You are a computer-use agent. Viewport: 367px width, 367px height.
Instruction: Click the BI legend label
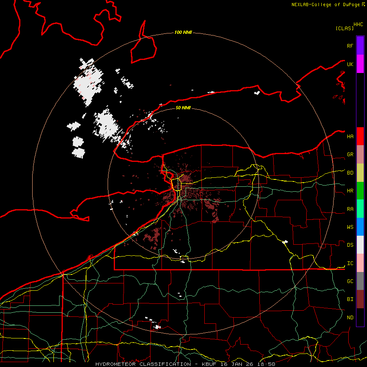(350, 299)
